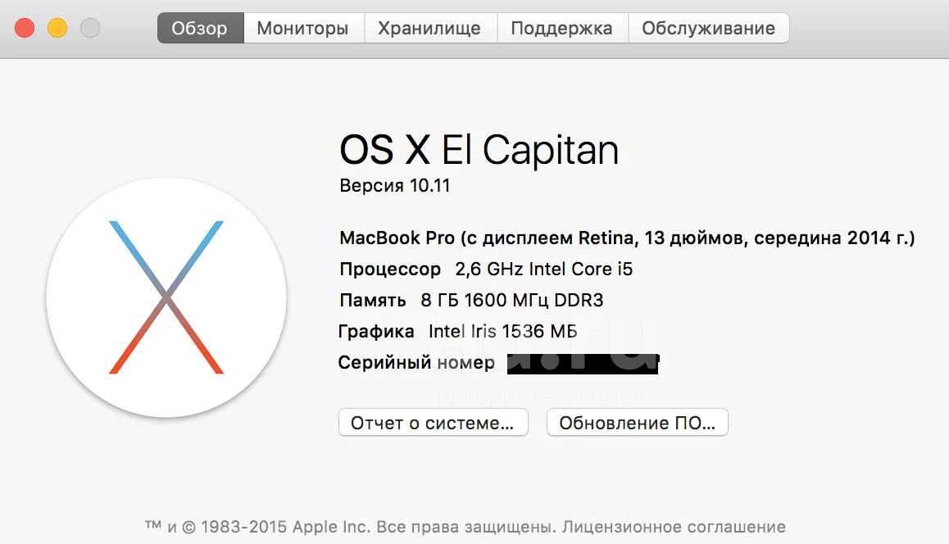This screenshot has width=949, height=544.
Task: Click the Серийный номер label
Action: tap(416, 362)
